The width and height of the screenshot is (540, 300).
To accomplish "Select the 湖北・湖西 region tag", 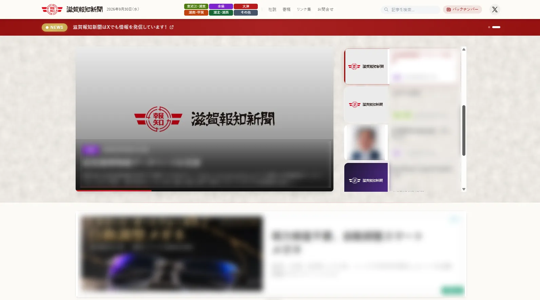I will tap(221, 13).
